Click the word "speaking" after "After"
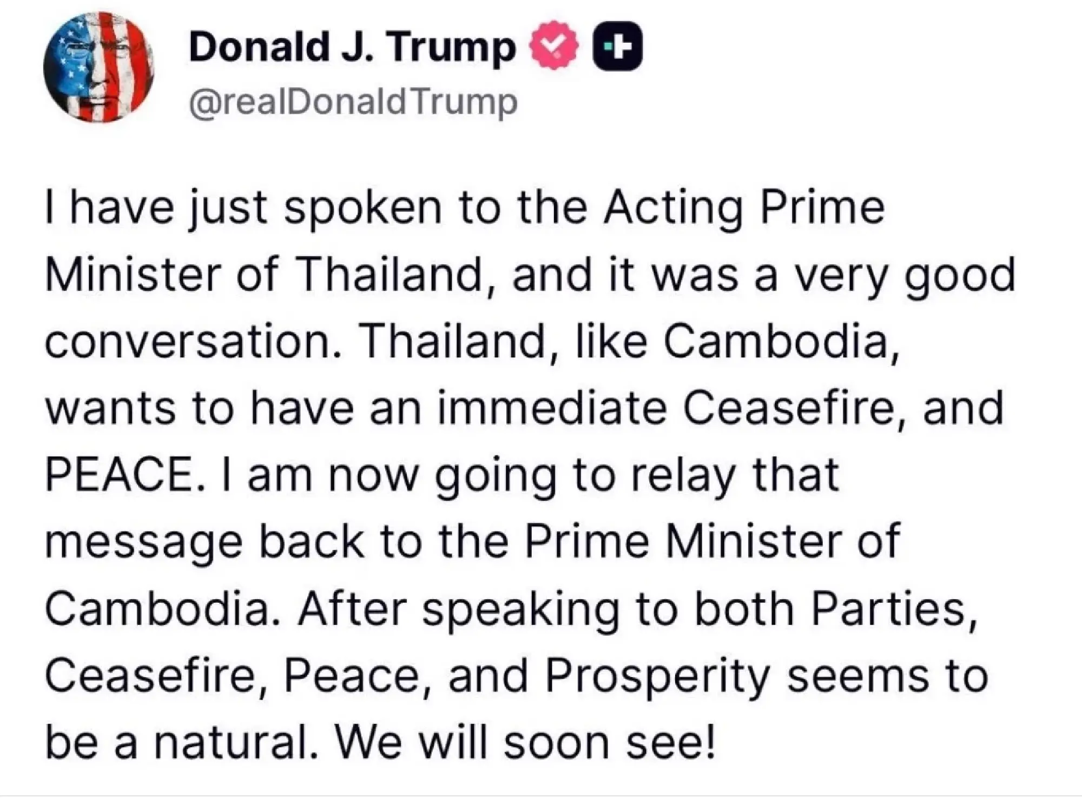This screenshot has height=811, width=1082. (520, 609)
